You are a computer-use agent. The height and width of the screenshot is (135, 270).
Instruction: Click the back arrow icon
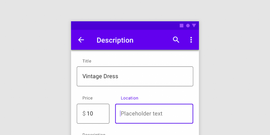tap(81, 40)
